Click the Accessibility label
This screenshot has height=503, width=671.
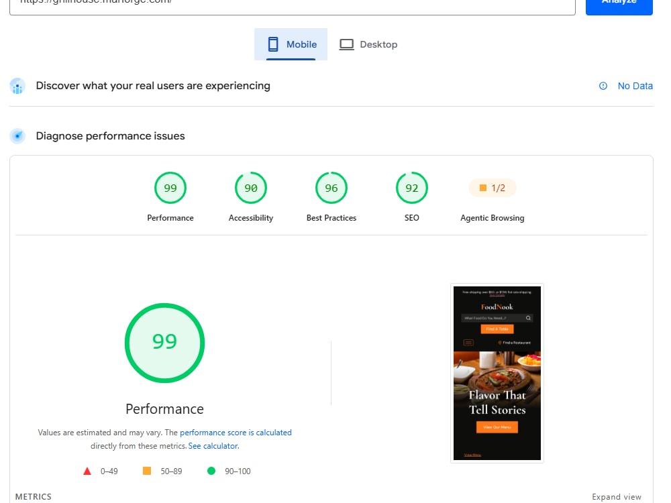(x=251, y=218)
